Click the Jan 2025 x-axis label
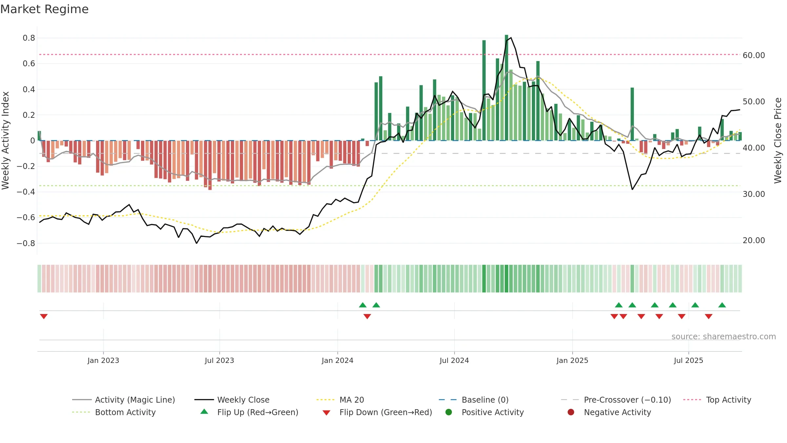Viewport: 787px width, 443px height. (572, 360)
